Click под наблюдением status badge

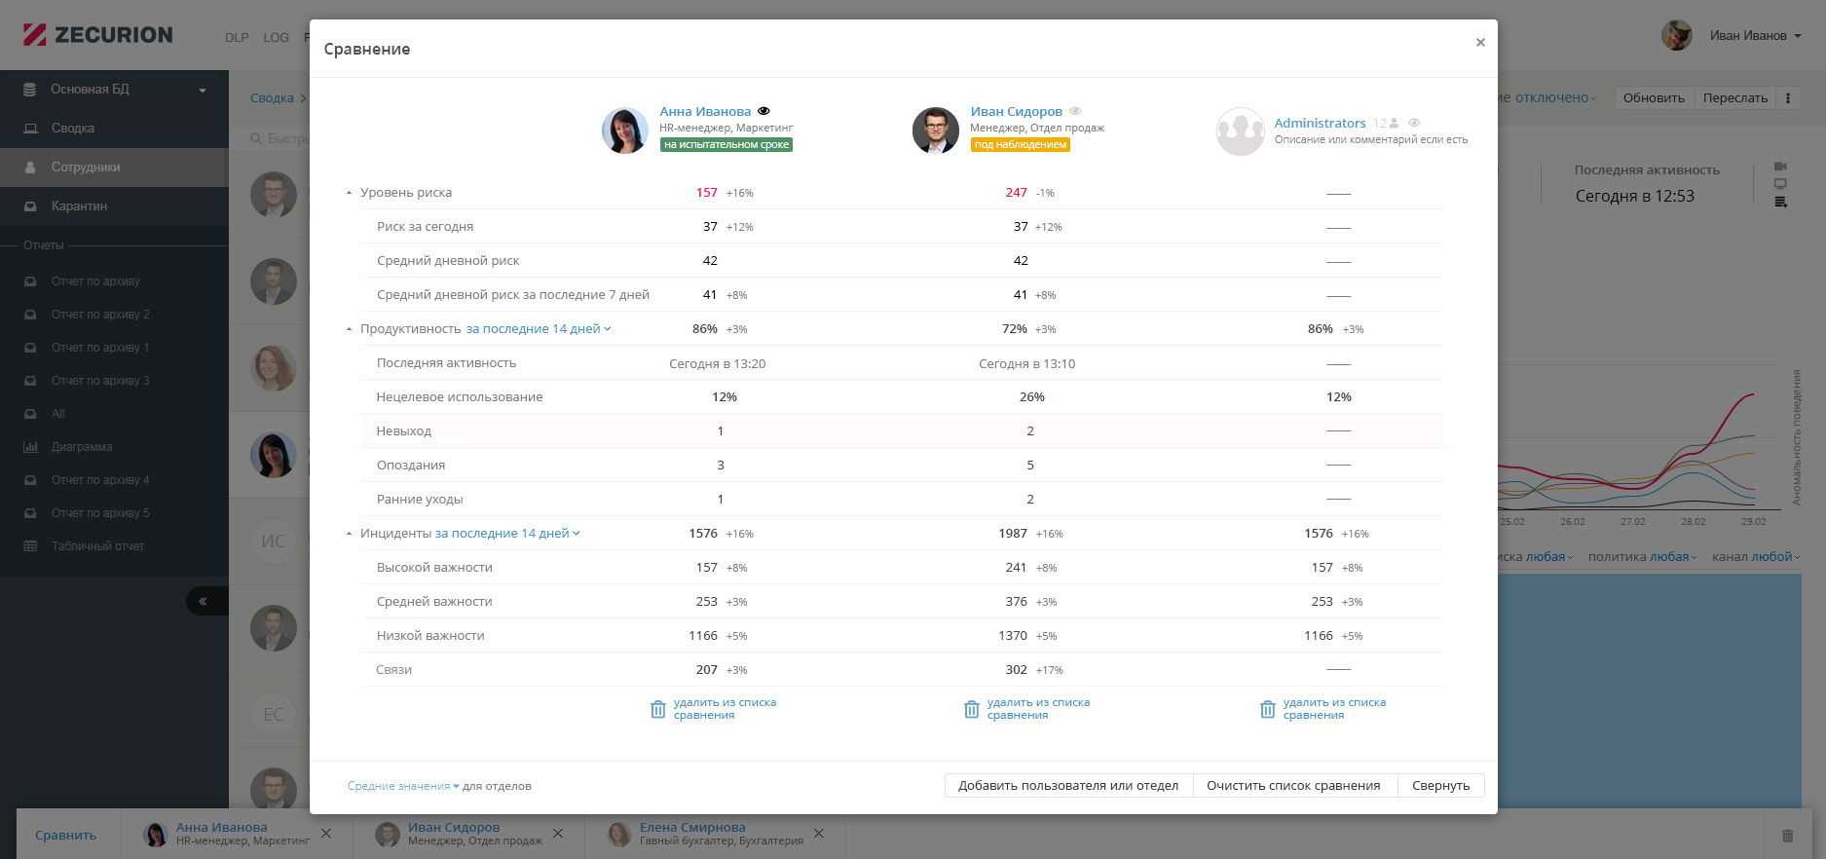1021,145
